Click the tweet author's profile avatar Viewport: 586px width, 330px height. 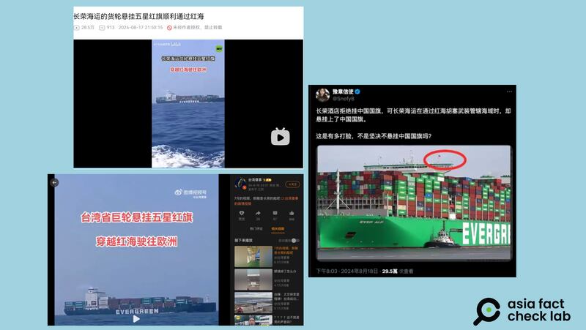pyautogui.click(x=322, y=95)
